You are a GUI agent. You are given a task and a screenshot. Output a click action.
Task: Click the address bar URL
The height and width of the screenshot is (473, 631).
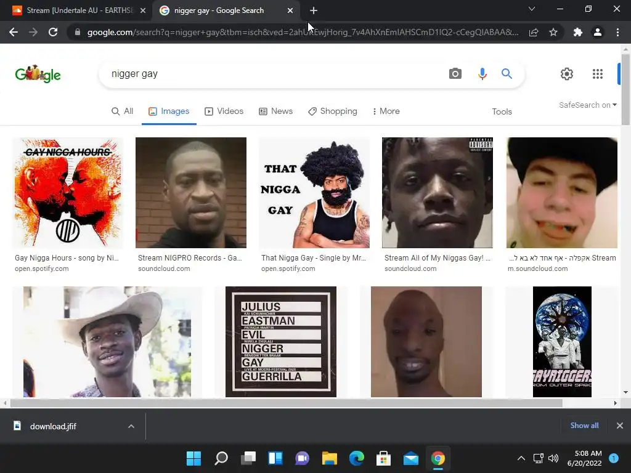click(303, 32)
